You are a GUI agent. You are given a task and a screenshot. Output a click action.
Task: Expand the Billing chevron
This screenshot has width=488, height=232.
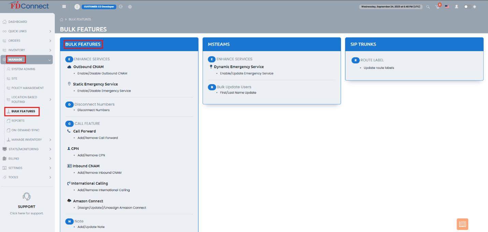click(50, 159)
